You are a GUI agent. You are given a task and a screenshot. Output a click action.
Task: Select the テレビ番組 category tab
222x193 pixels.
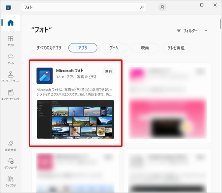pyautogui.click(x=176, y=48)
